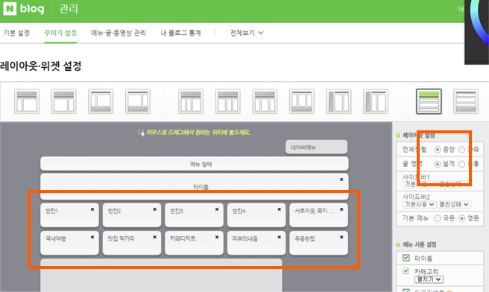Screen dimensions: 489x292
Task: Switch to the 기본 설정 tab
Action: (16, 33)
